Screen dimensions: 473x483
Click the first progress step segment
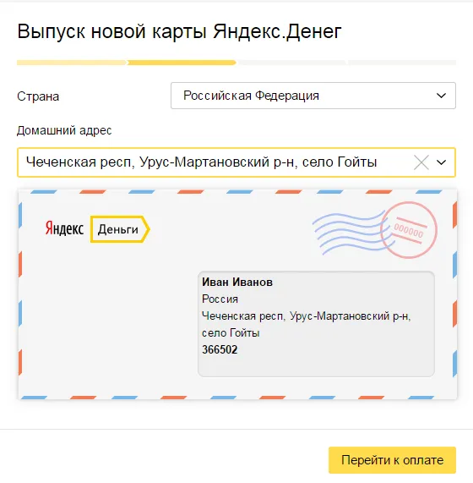pos(72,63)
